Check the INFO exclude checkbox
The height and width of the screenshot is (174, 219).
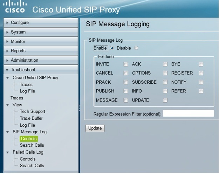coord(165,91)
